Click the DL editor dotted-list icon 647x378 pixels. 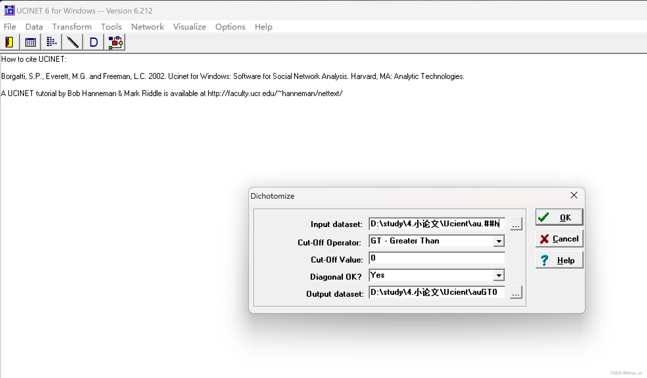tap(52, 42)
